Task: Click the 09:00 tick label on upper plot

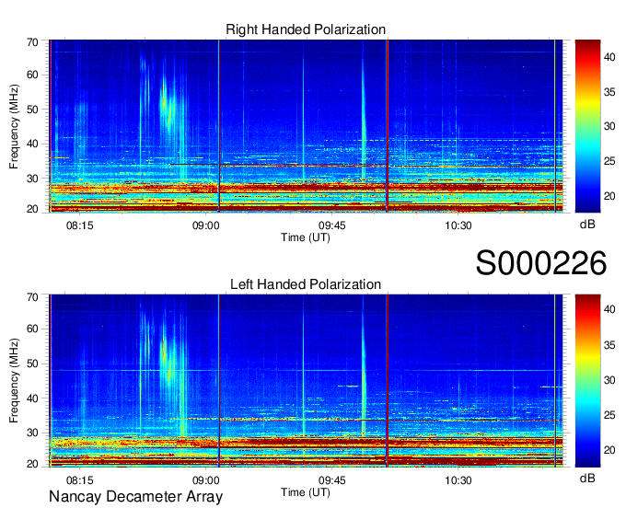Action: coord(206,225)
